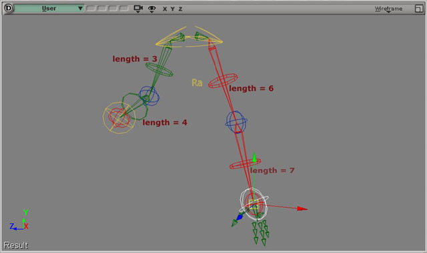Click the first memo camera slot
This screenshot has height=253, width=427.
click(91, 8)
